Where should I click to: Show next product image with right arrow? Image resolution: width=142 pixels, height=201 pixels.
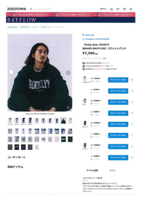point(68,73)
